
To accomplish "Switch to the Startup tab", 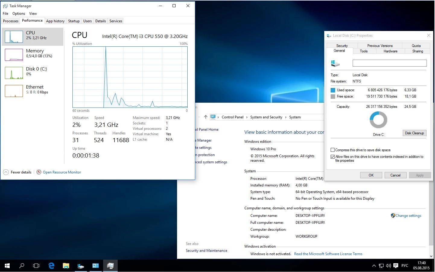I will coord(74,21).
